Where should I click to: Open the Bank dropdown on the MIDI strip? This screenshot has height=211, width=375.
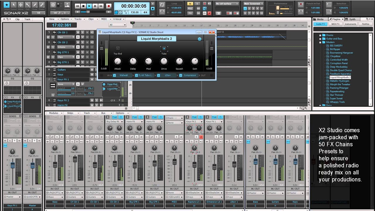(x=174, y=118)
